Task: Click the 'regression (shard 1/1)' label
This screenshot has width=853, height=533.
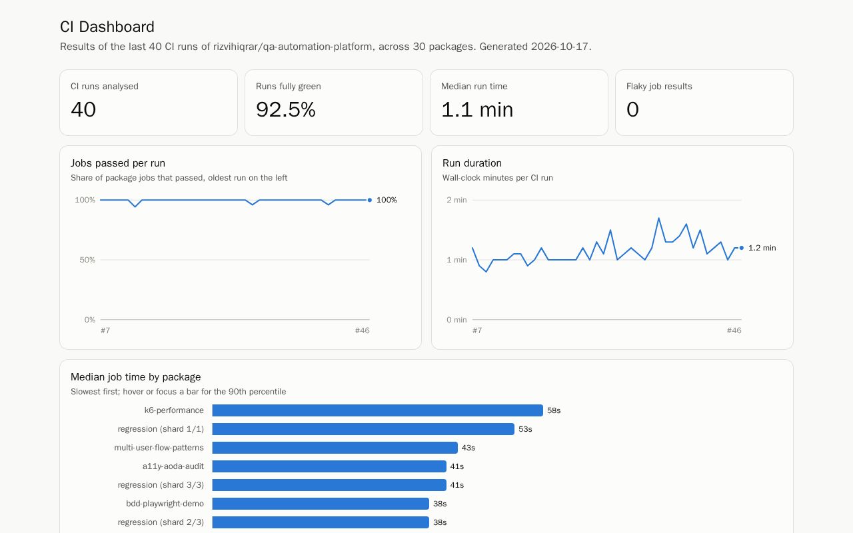Action: tap(161, 429)
